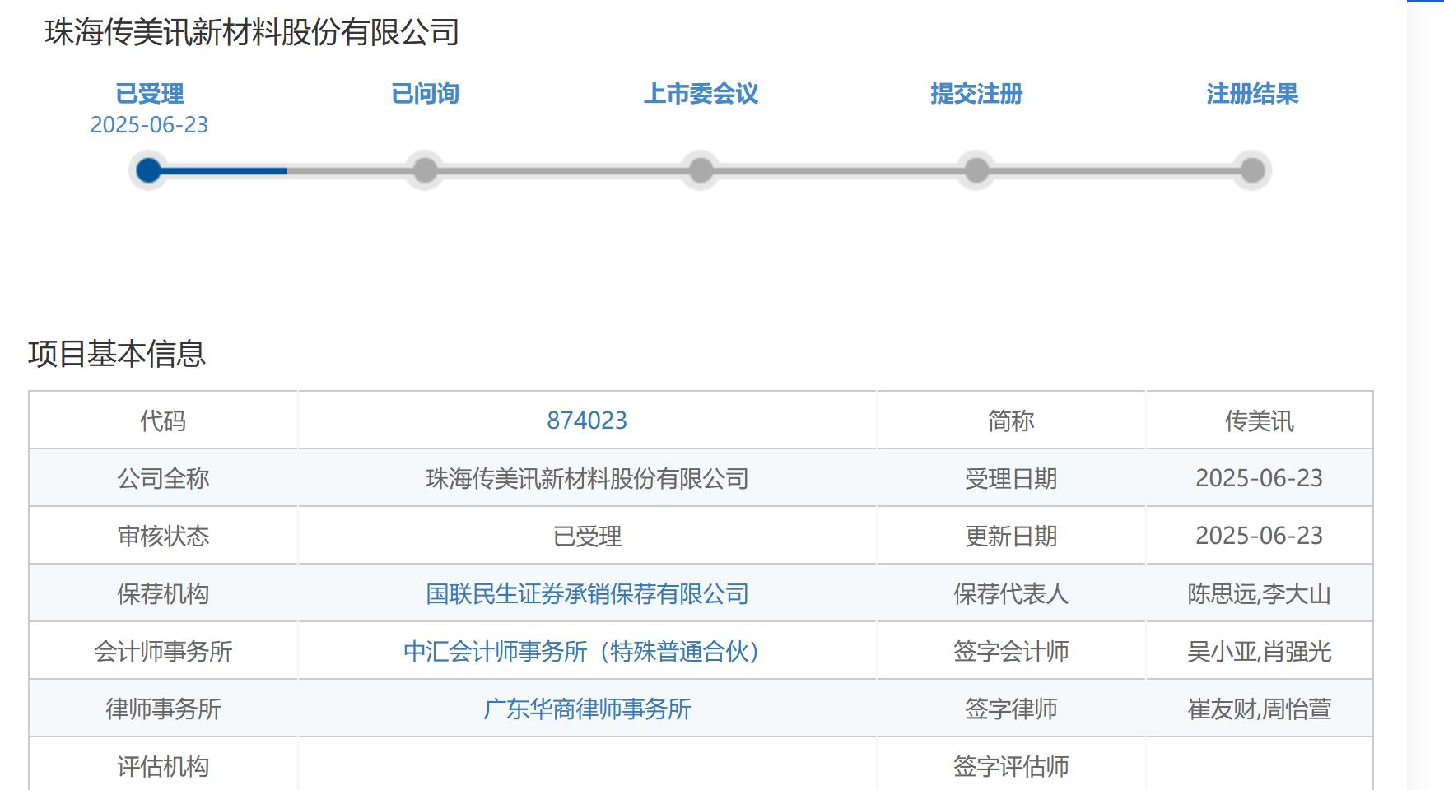The height and width of the screenshot is (790, 1444).
Task: Click the 陈思远,李大山 cell
Action: (1259, 593)
